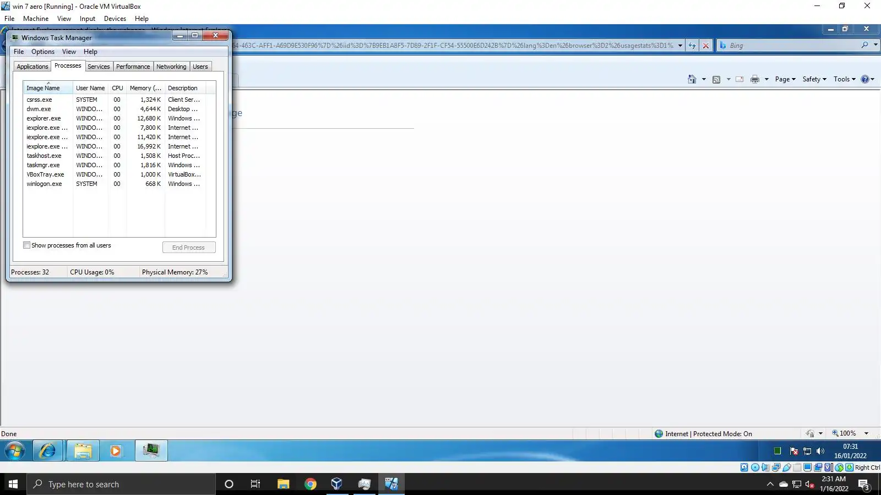Tick Show processes from all users

tap(26, 245)
